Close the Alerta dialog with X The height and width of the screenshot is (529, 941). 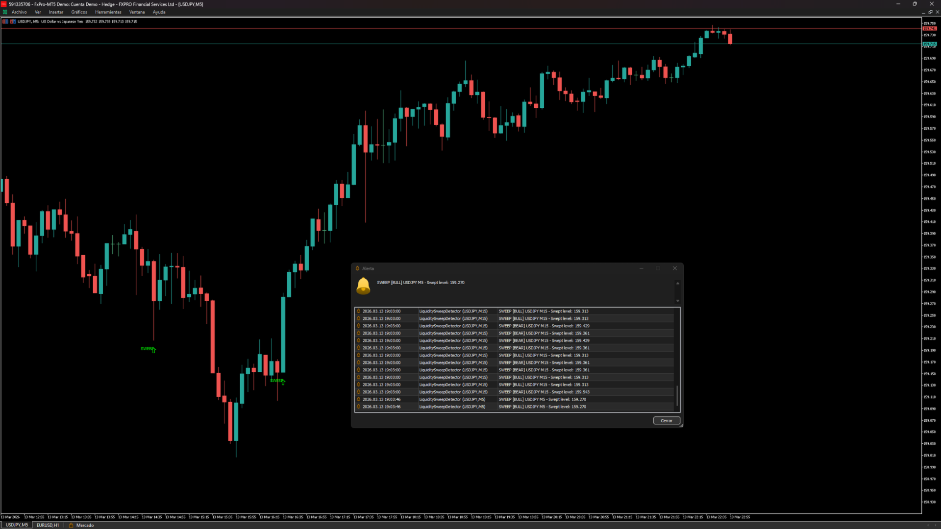674,268
